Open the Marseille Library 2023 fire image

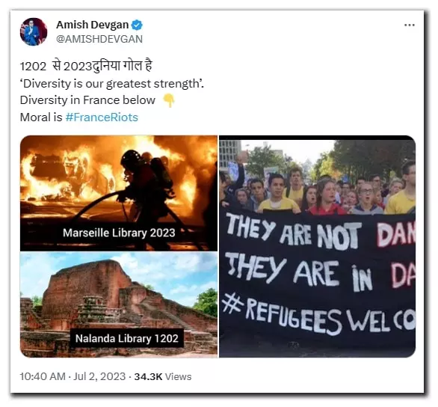(119, 193)
